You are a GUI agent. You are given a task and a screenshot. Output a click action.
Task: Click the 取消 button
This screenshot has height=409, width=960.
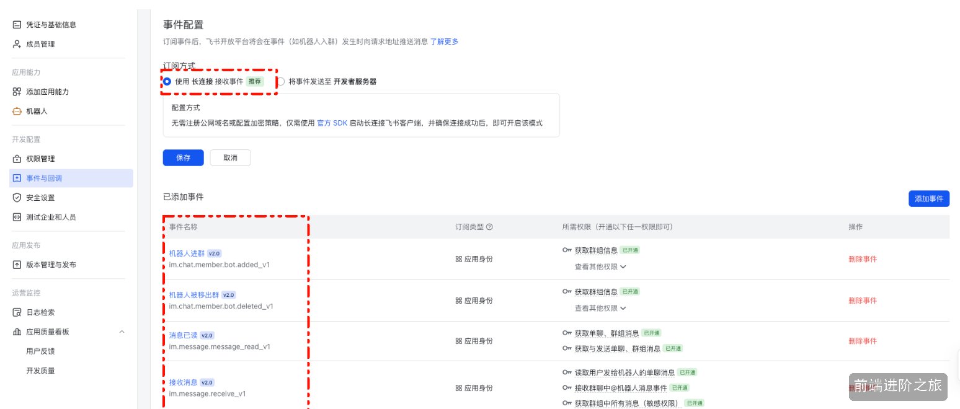tap(230, 157)
